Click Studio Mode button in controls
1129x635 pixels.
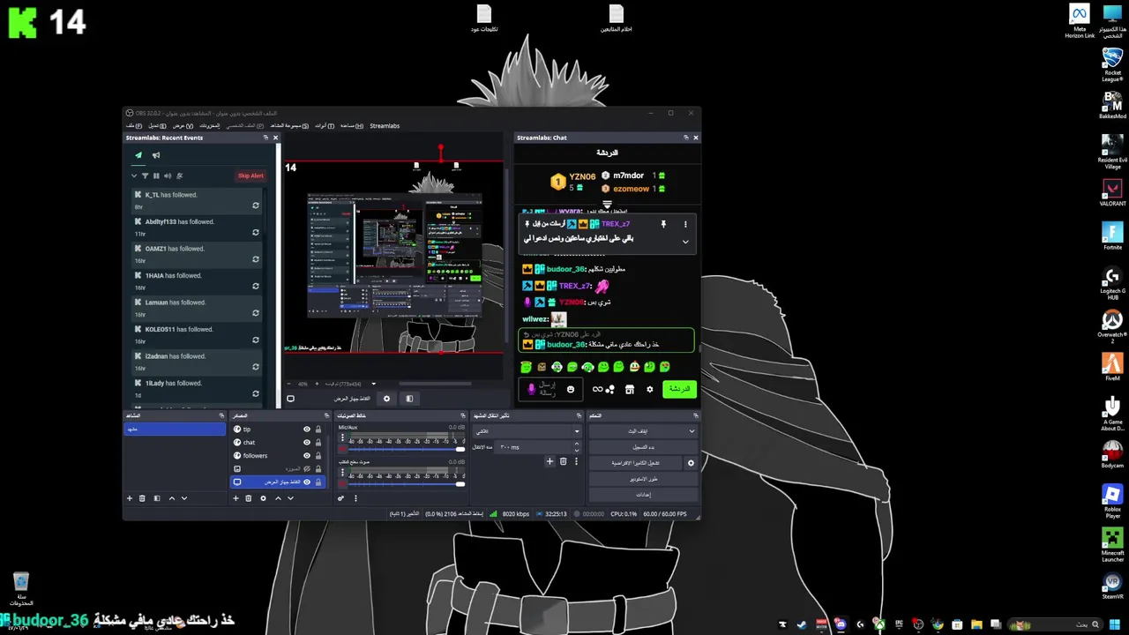644,479
